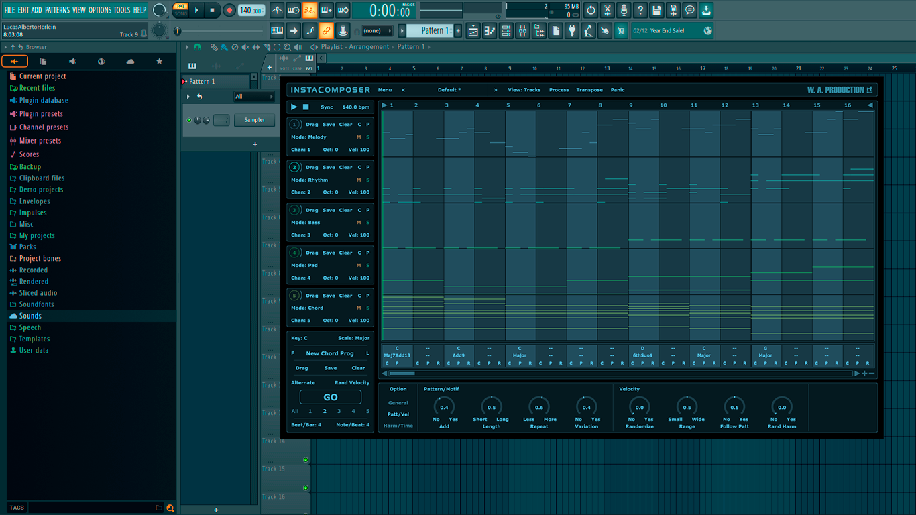Click the microphone one-click recording icon

[624, 10]
